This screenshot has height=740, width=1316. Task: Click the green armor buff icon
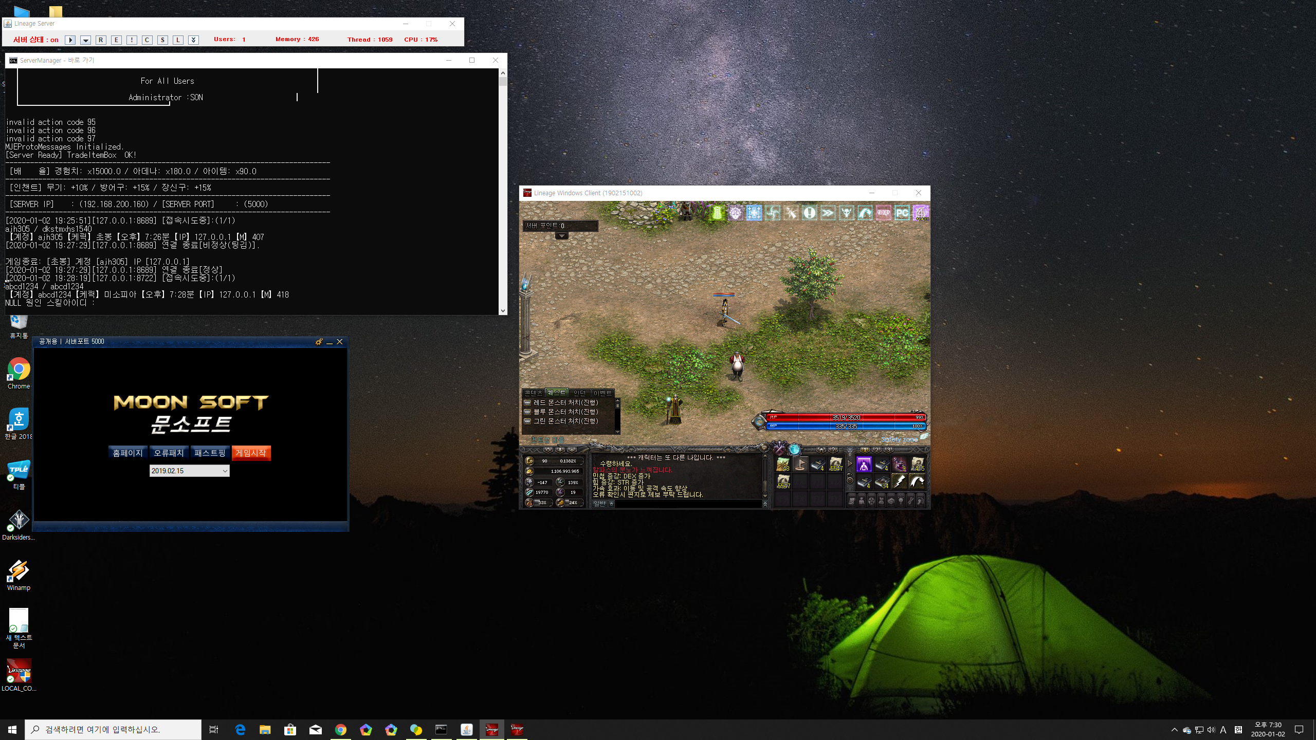(x=717, y=213)
